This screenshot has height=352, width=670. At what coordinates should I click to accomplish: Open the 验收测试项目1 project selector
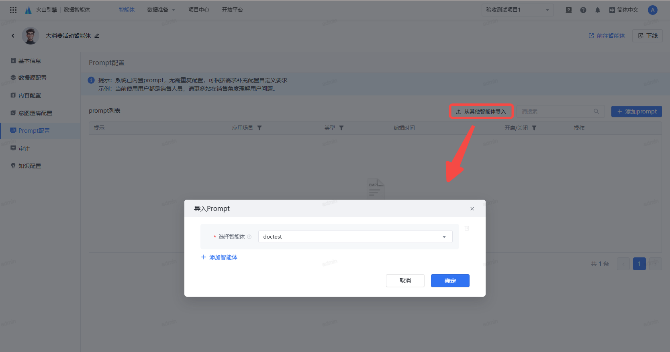pyautogui.click(x=517, y=10)
